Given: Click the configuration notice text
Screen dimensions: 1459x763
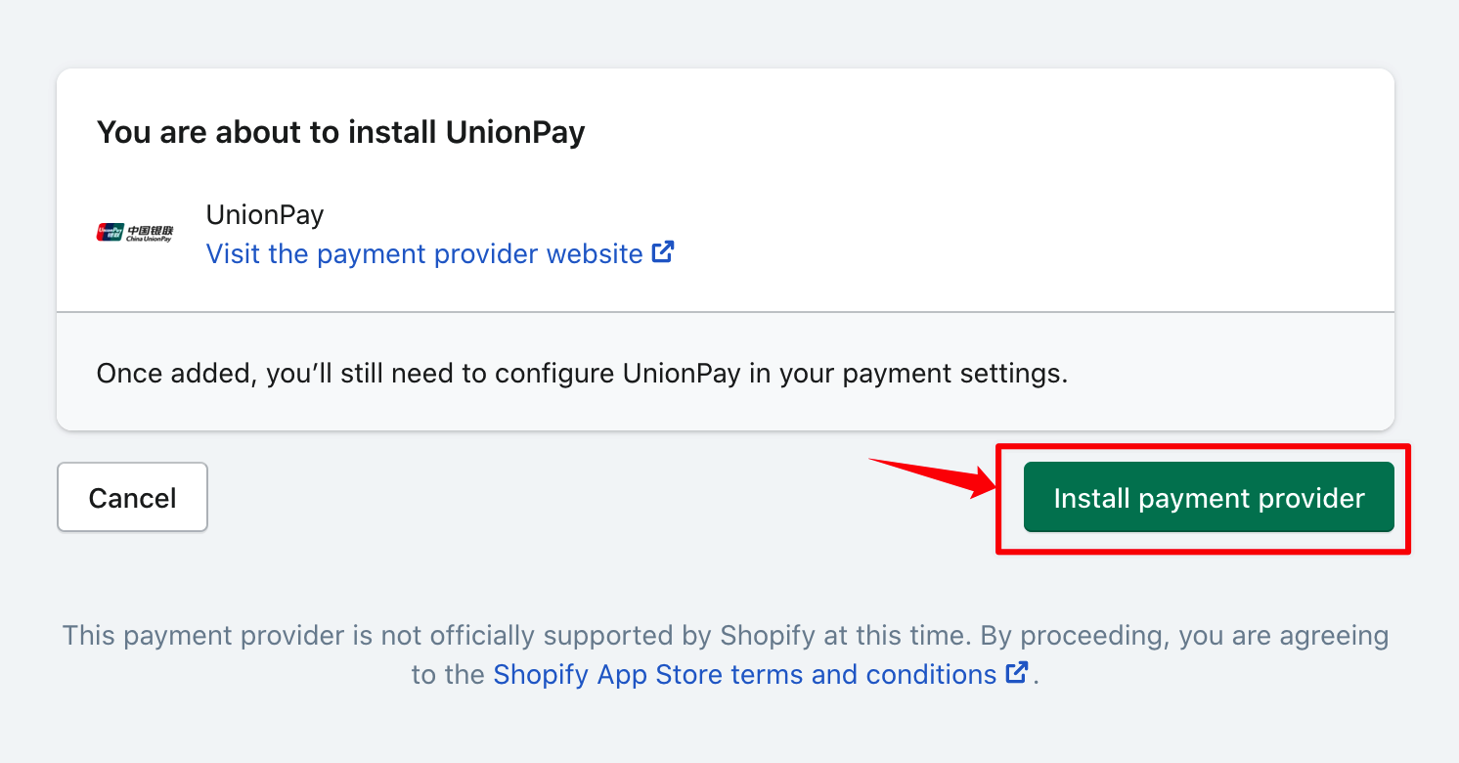Looking at the screenshot, I should [x=581, y=373].
